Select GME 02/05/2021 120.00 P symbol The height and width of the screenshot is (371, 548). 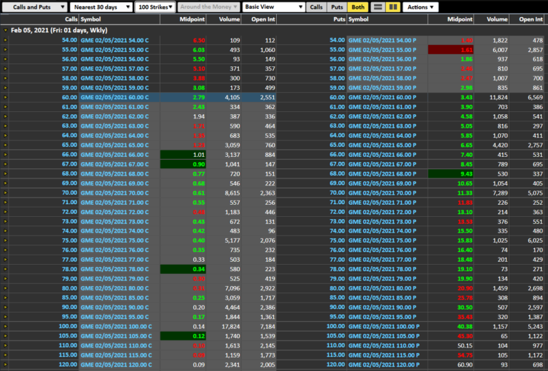(384, 365)
